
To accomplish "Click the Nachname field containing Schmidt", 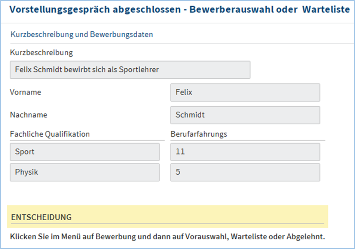I will point(245,115).
